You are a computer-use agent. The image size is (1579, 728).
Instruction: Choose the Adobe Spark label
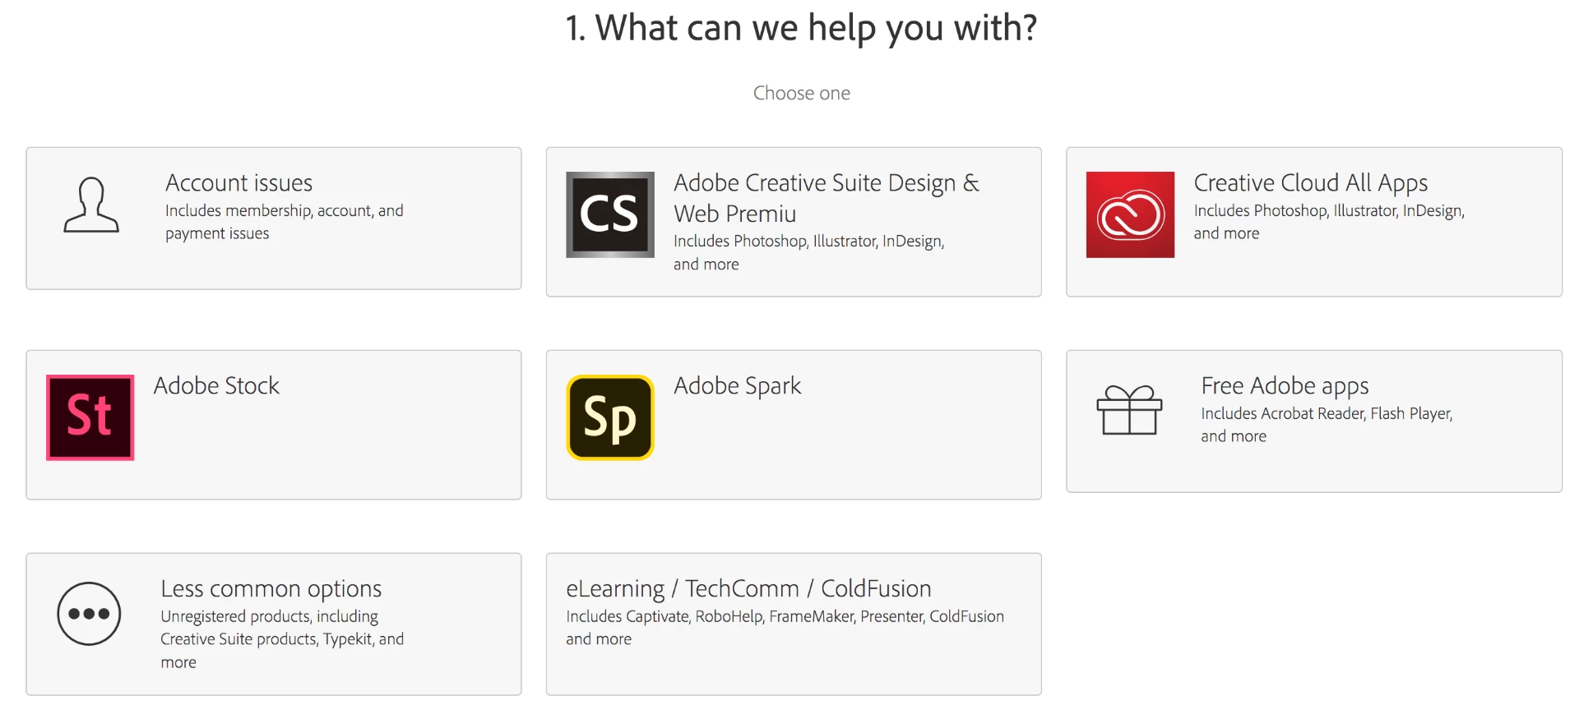[x=737, y=385]
